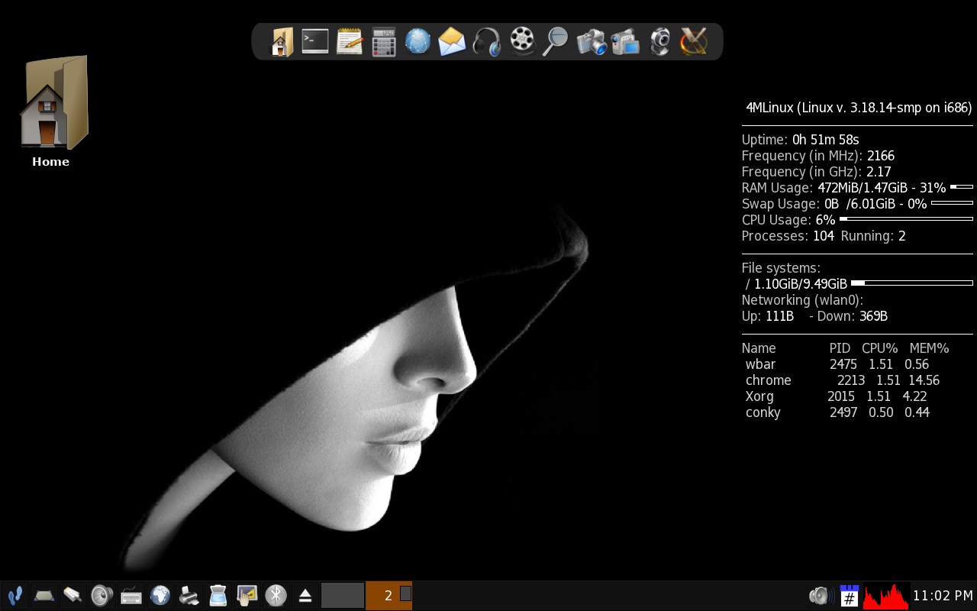
Task: Launch the camcorder screen recorder icon
Action: click(x=625, y=41)
